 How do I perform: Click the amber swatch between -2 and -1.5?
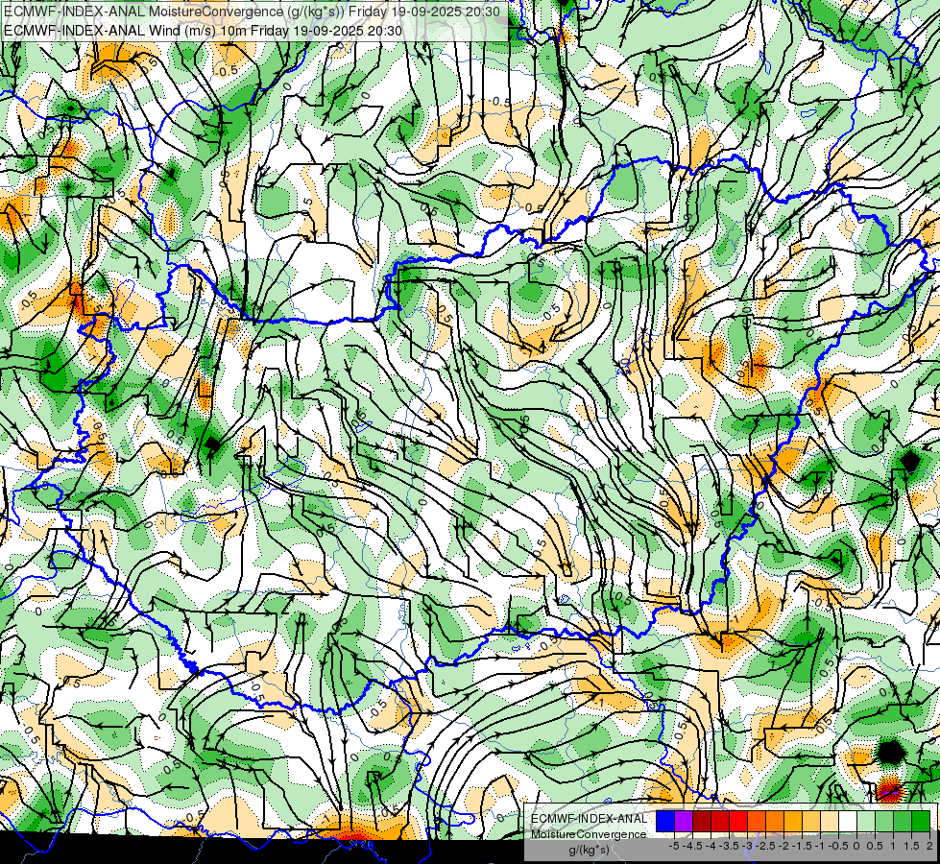pos(793,821)
